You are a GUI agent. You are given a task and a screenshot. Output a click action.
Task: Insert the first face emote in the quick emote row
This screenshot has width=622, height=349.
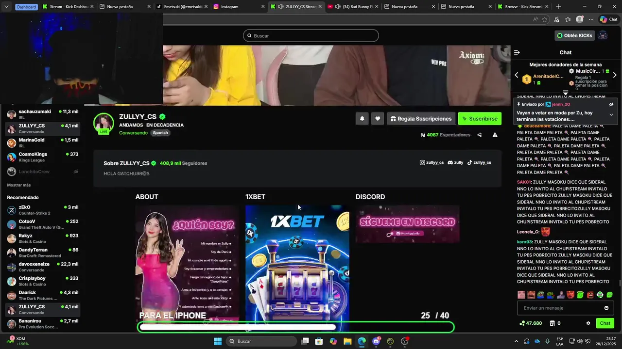point(521,295)
